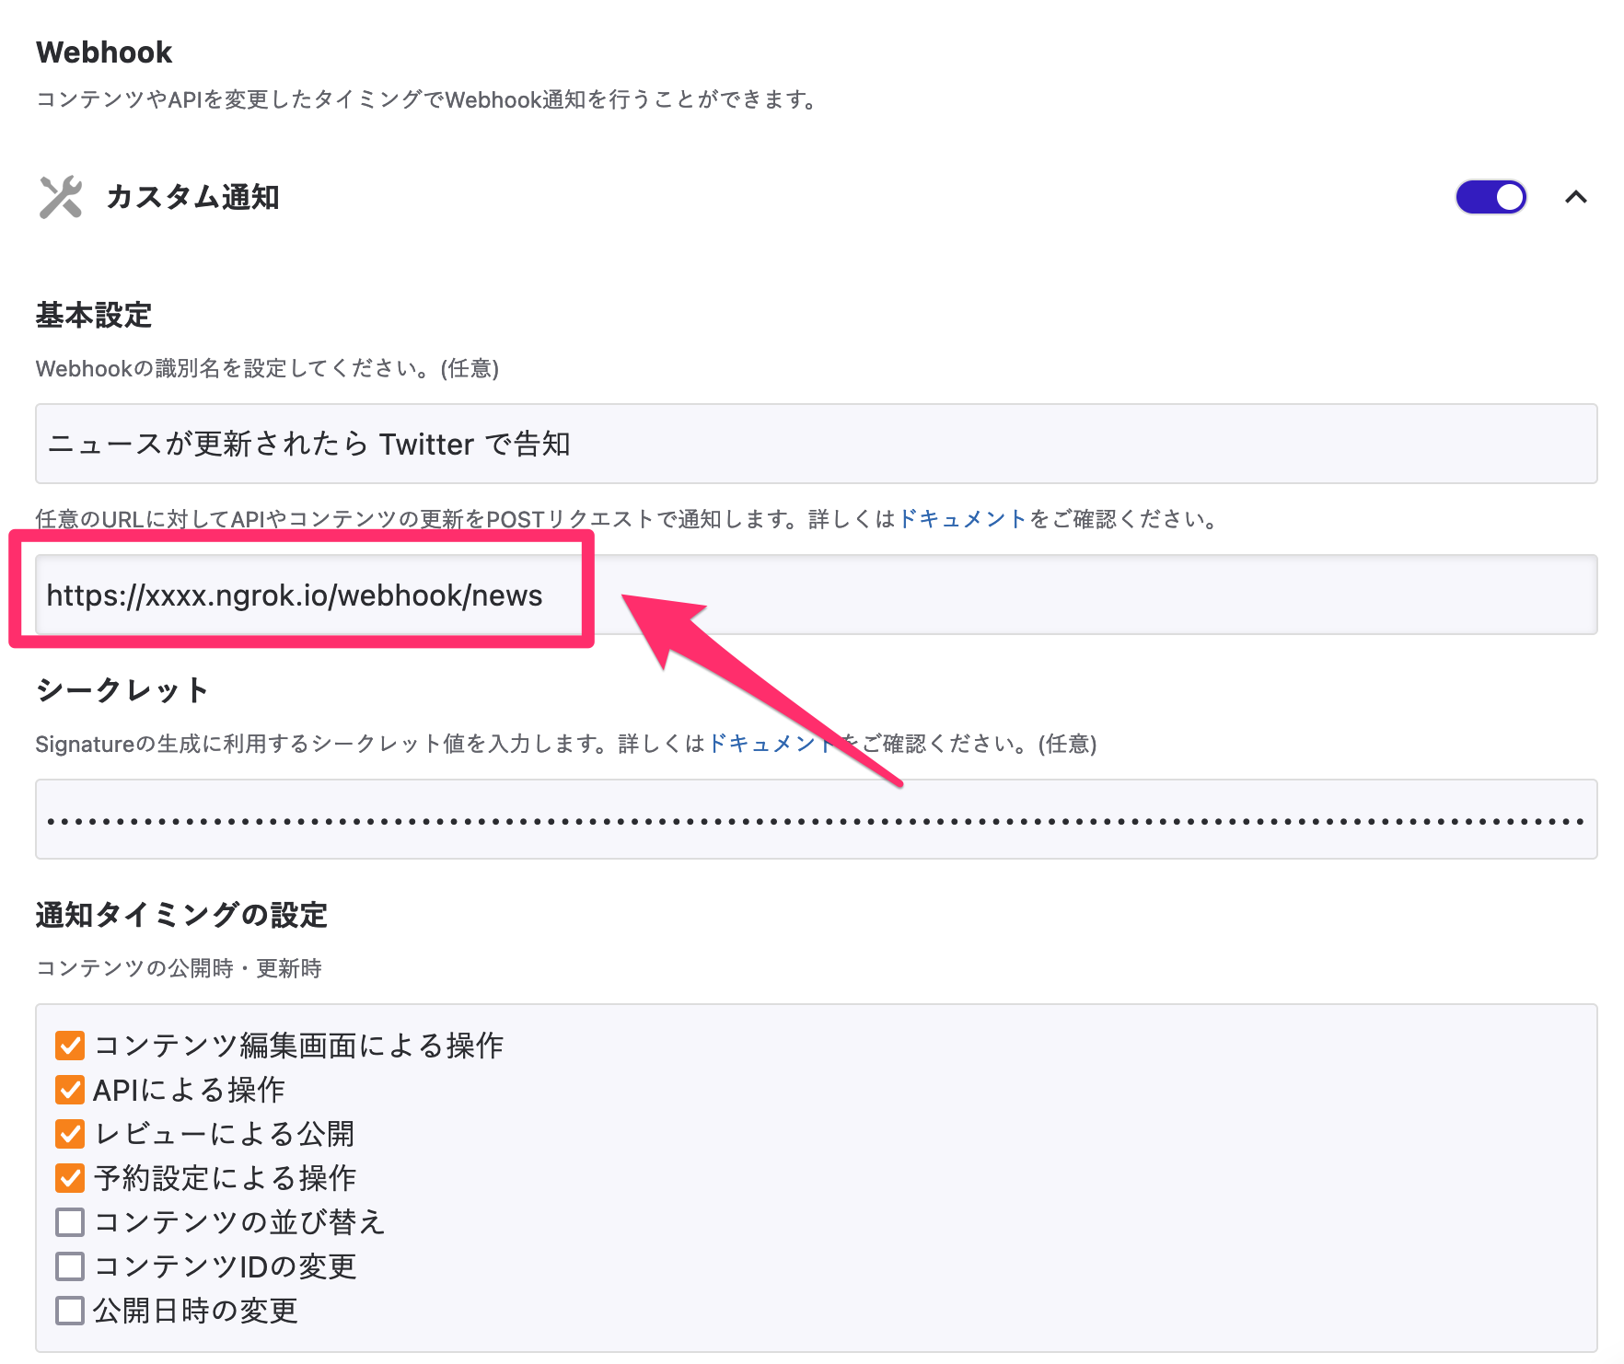Uncheck レビューによる公開 checkbox
The image size is (1624, 1364).
point(70,1134)
